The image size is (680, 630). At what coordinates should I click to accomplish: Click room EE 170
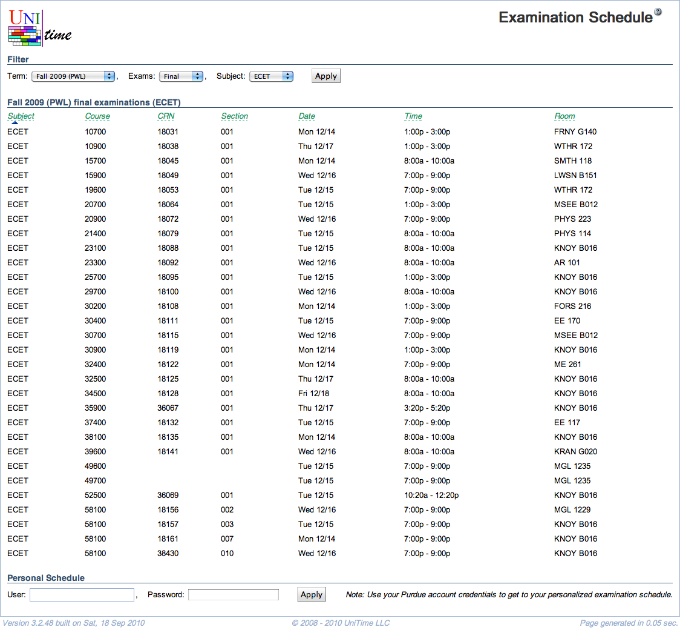(x=567, y=321)
